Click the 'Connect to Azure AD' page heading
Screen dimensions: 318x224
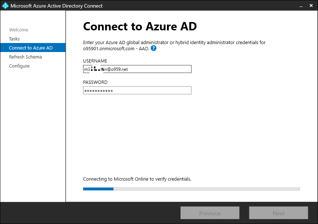(x=140, y=26)
